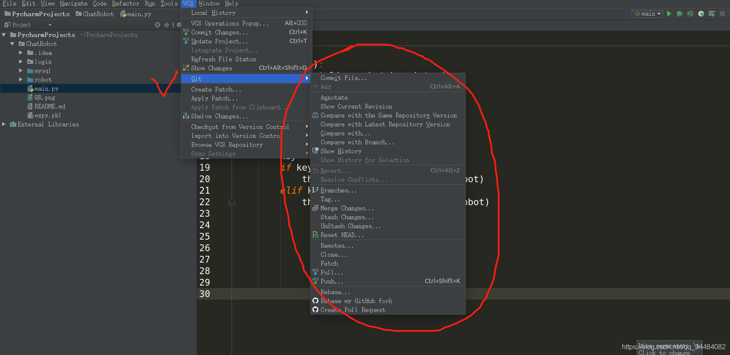Run main with coverage icon

[x=690, y=14]
